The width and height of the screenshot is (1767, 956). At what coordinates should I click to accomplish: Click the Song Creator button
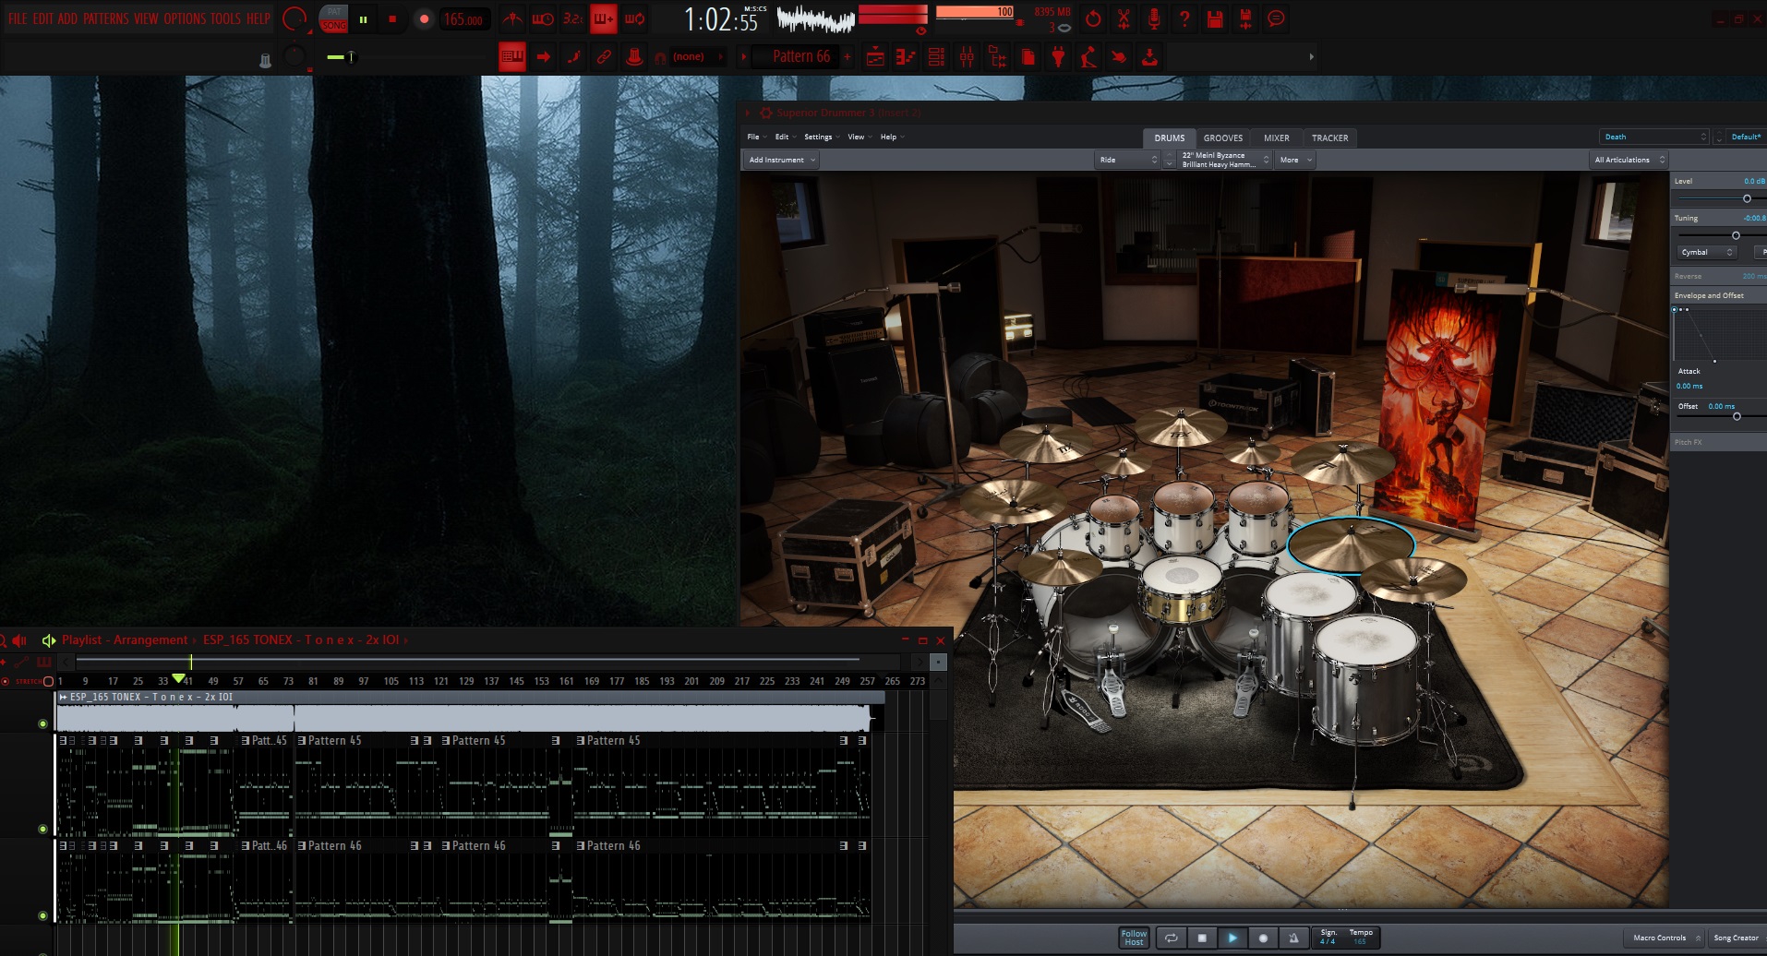1736,938
